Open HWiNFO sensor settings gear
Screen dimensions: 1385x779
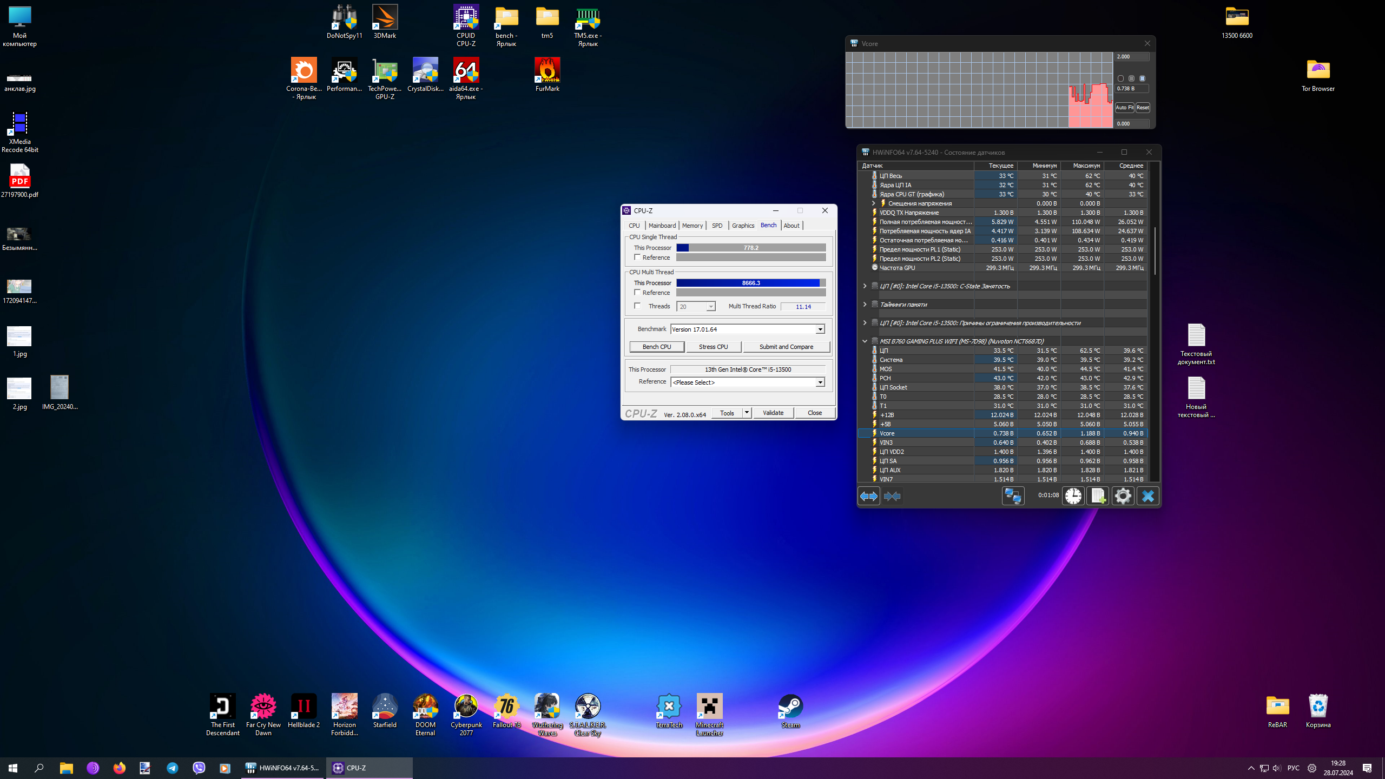(x=1123, y=496)
